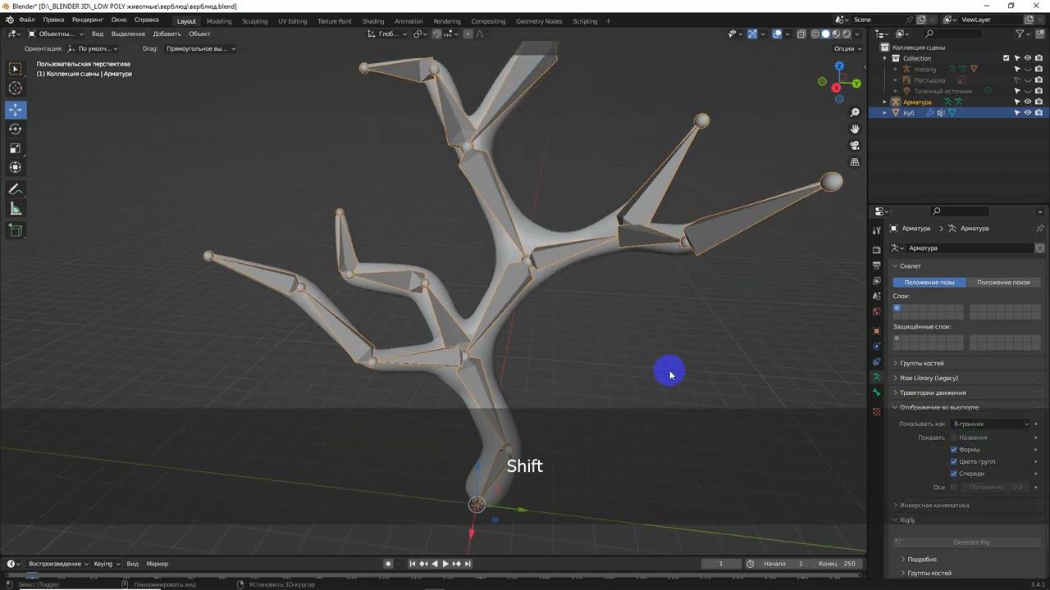Select the Add Cube tool

tap(16, 230)
